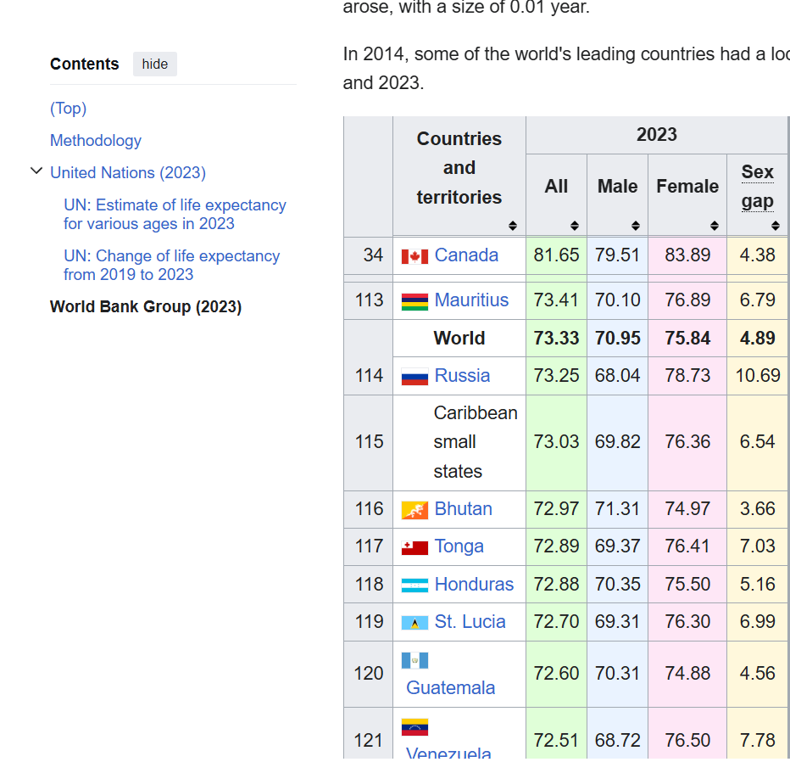Sort table by the Male column
This screenshot has height=762, width=790.
click(636, 226)
